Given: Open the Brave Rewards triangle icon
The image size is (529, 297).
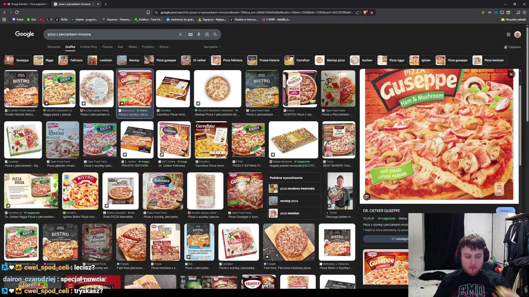Looking at the screenshot, I should [x=372, y=12].
